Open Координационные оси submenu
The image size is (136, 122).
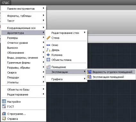[x=23, y=28]
